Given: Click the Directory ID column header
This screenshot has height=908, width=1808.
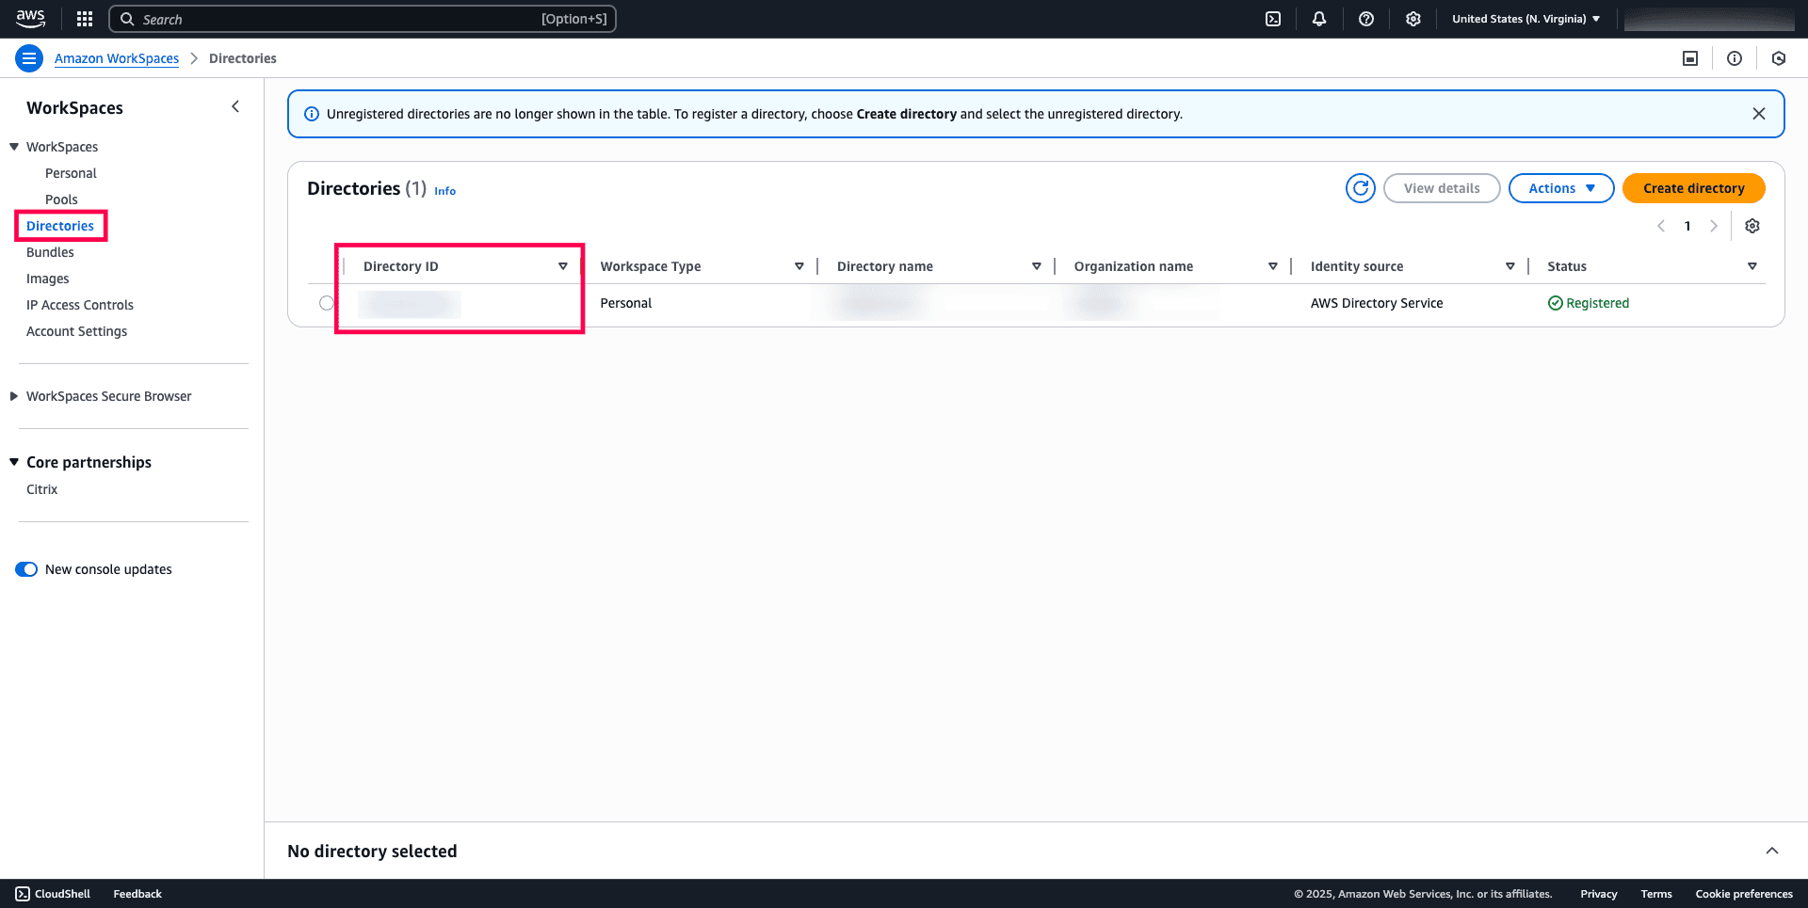Looking at the screenshot, I should click(x=401, y=266).
